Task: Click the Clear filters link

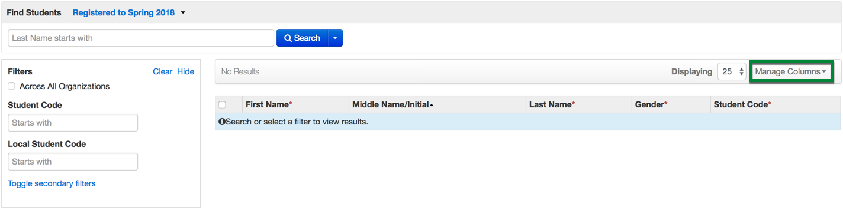Action: tap(163, 71)
